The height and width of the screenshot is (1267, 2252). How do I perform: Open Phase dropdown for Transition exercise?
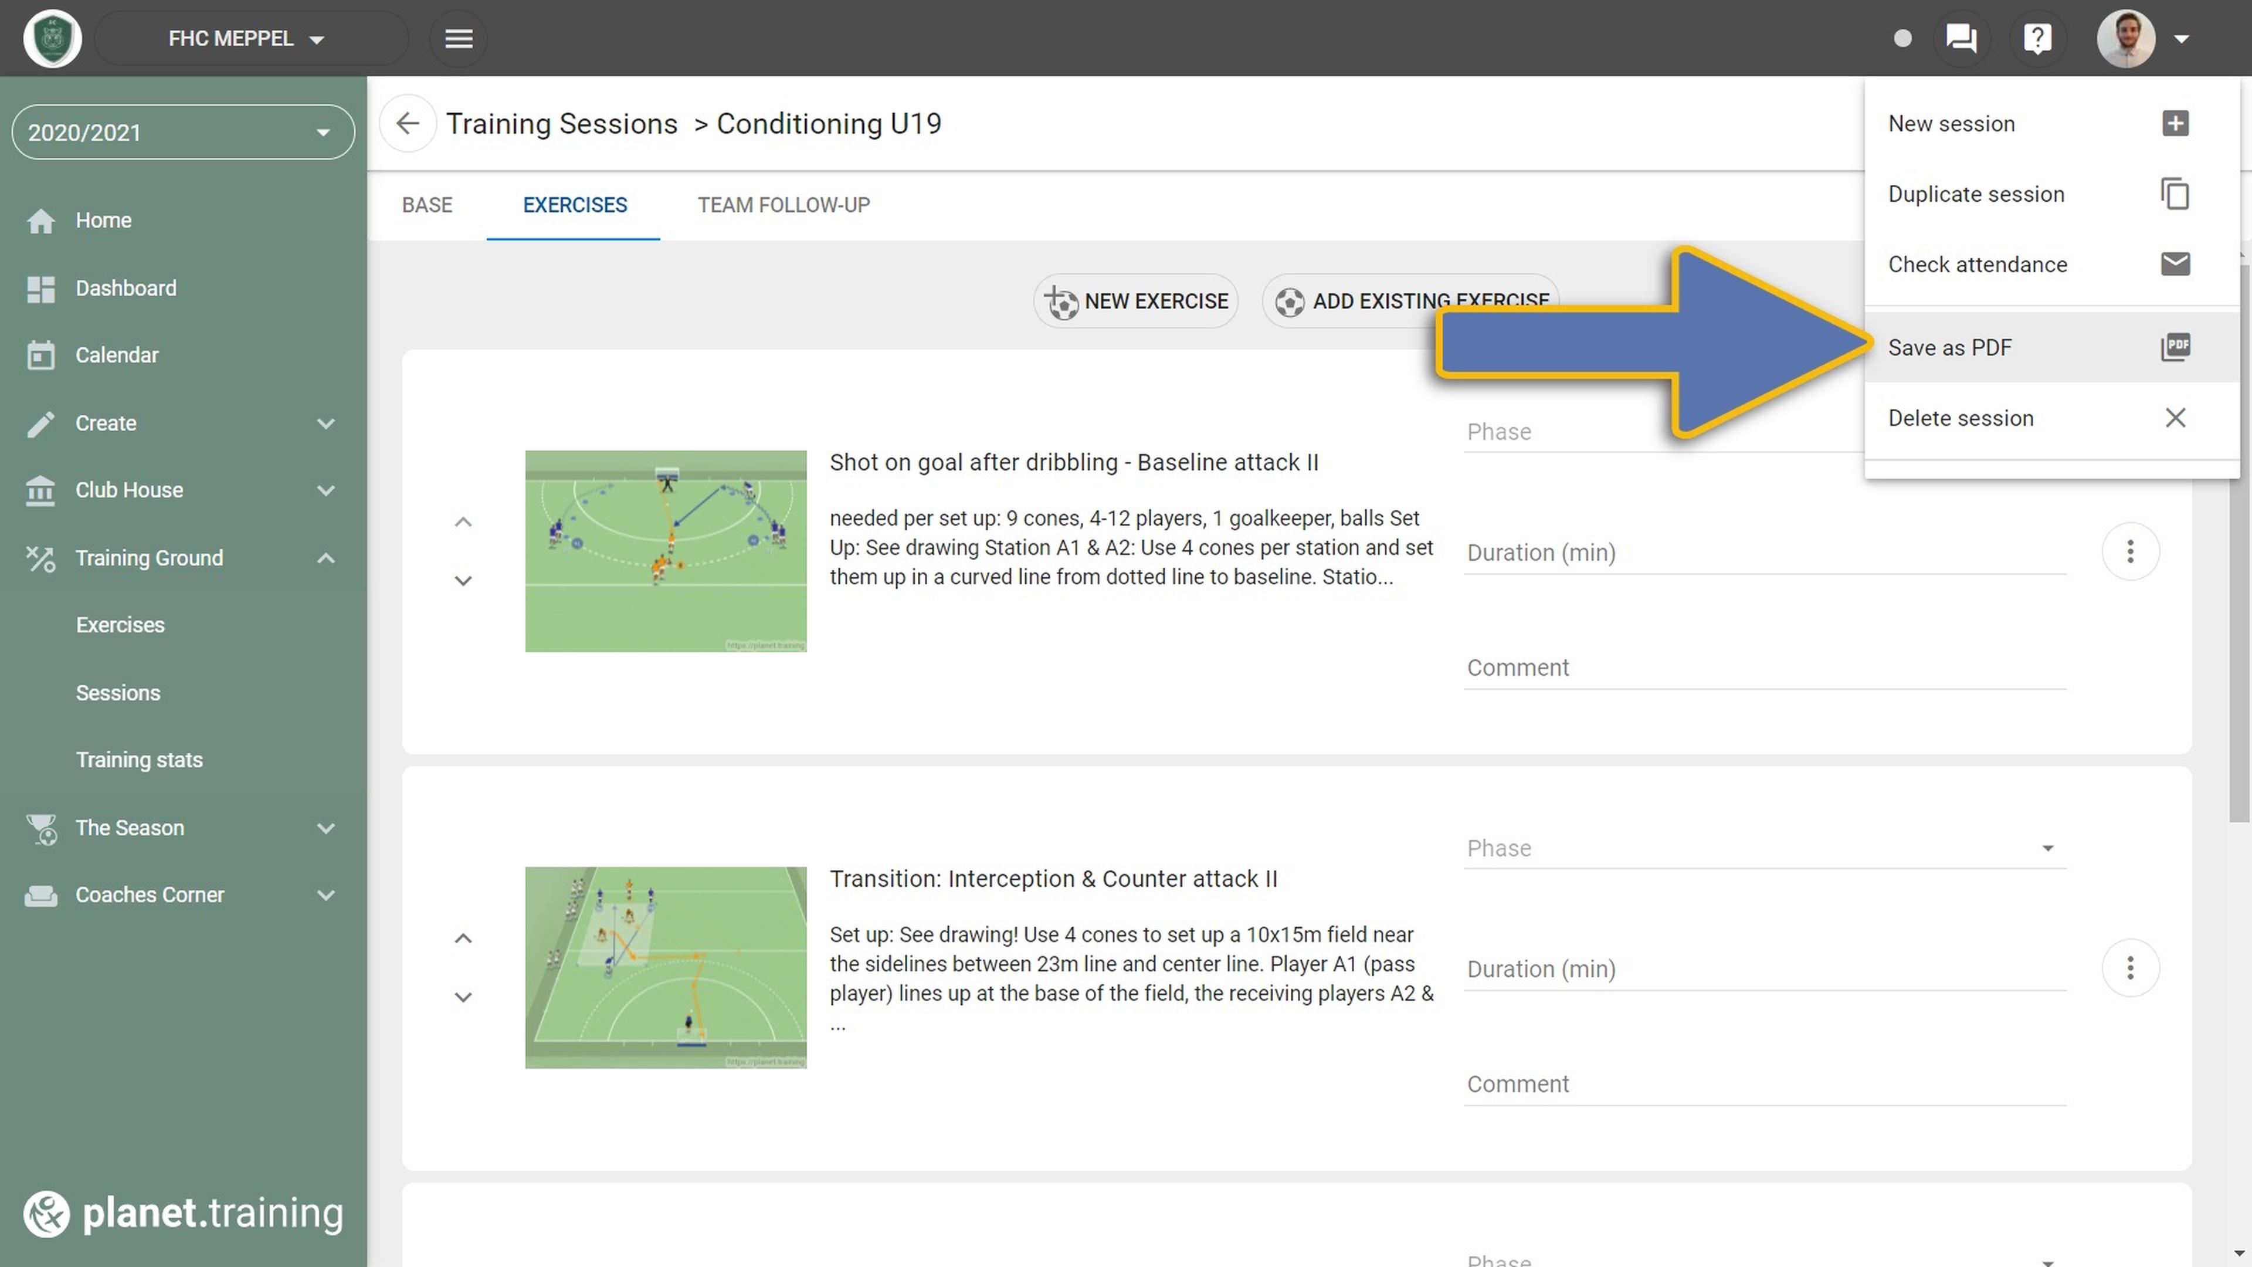tap(1764, 848)
